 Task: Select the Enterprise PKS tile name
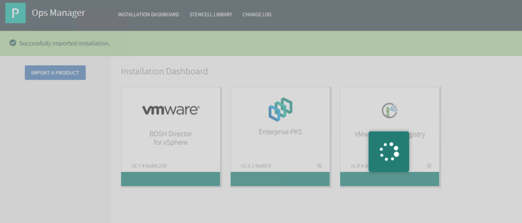coord(280,132)
